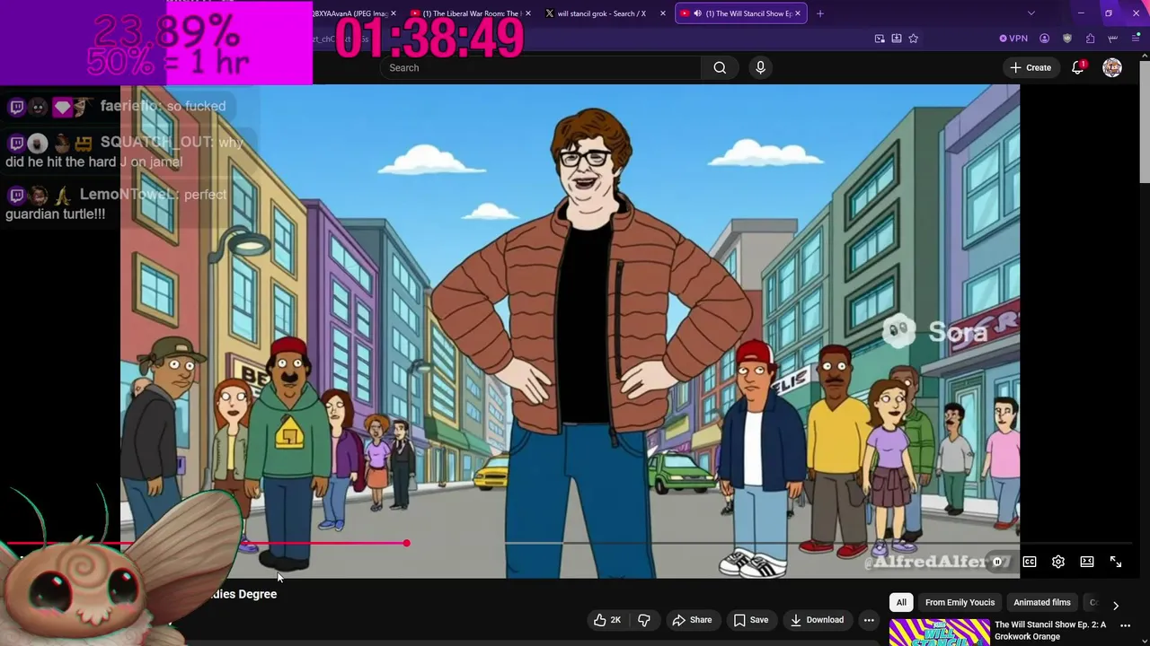The image size is (1150, 646).
Task: Click the SQUATCH_OUT chat message text
Action: coord(124,153)
